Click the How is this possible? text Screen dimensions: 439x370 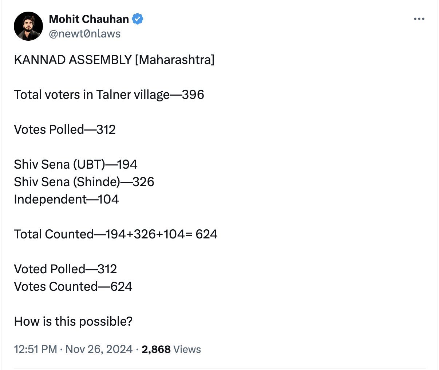tap(73, 321)
